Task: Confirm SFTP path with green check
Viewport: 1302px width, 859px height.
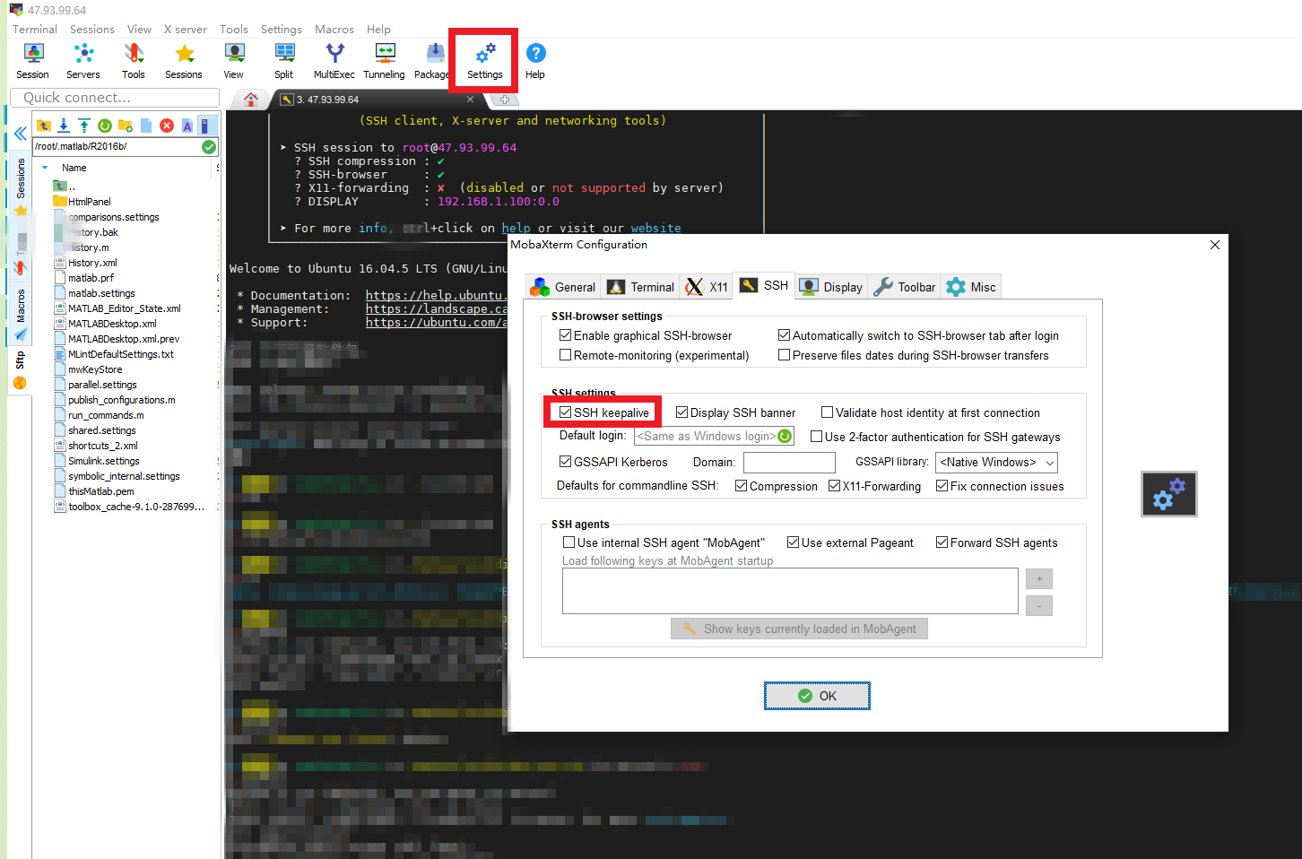Action: pyautogui.click(x=209, y=147)
